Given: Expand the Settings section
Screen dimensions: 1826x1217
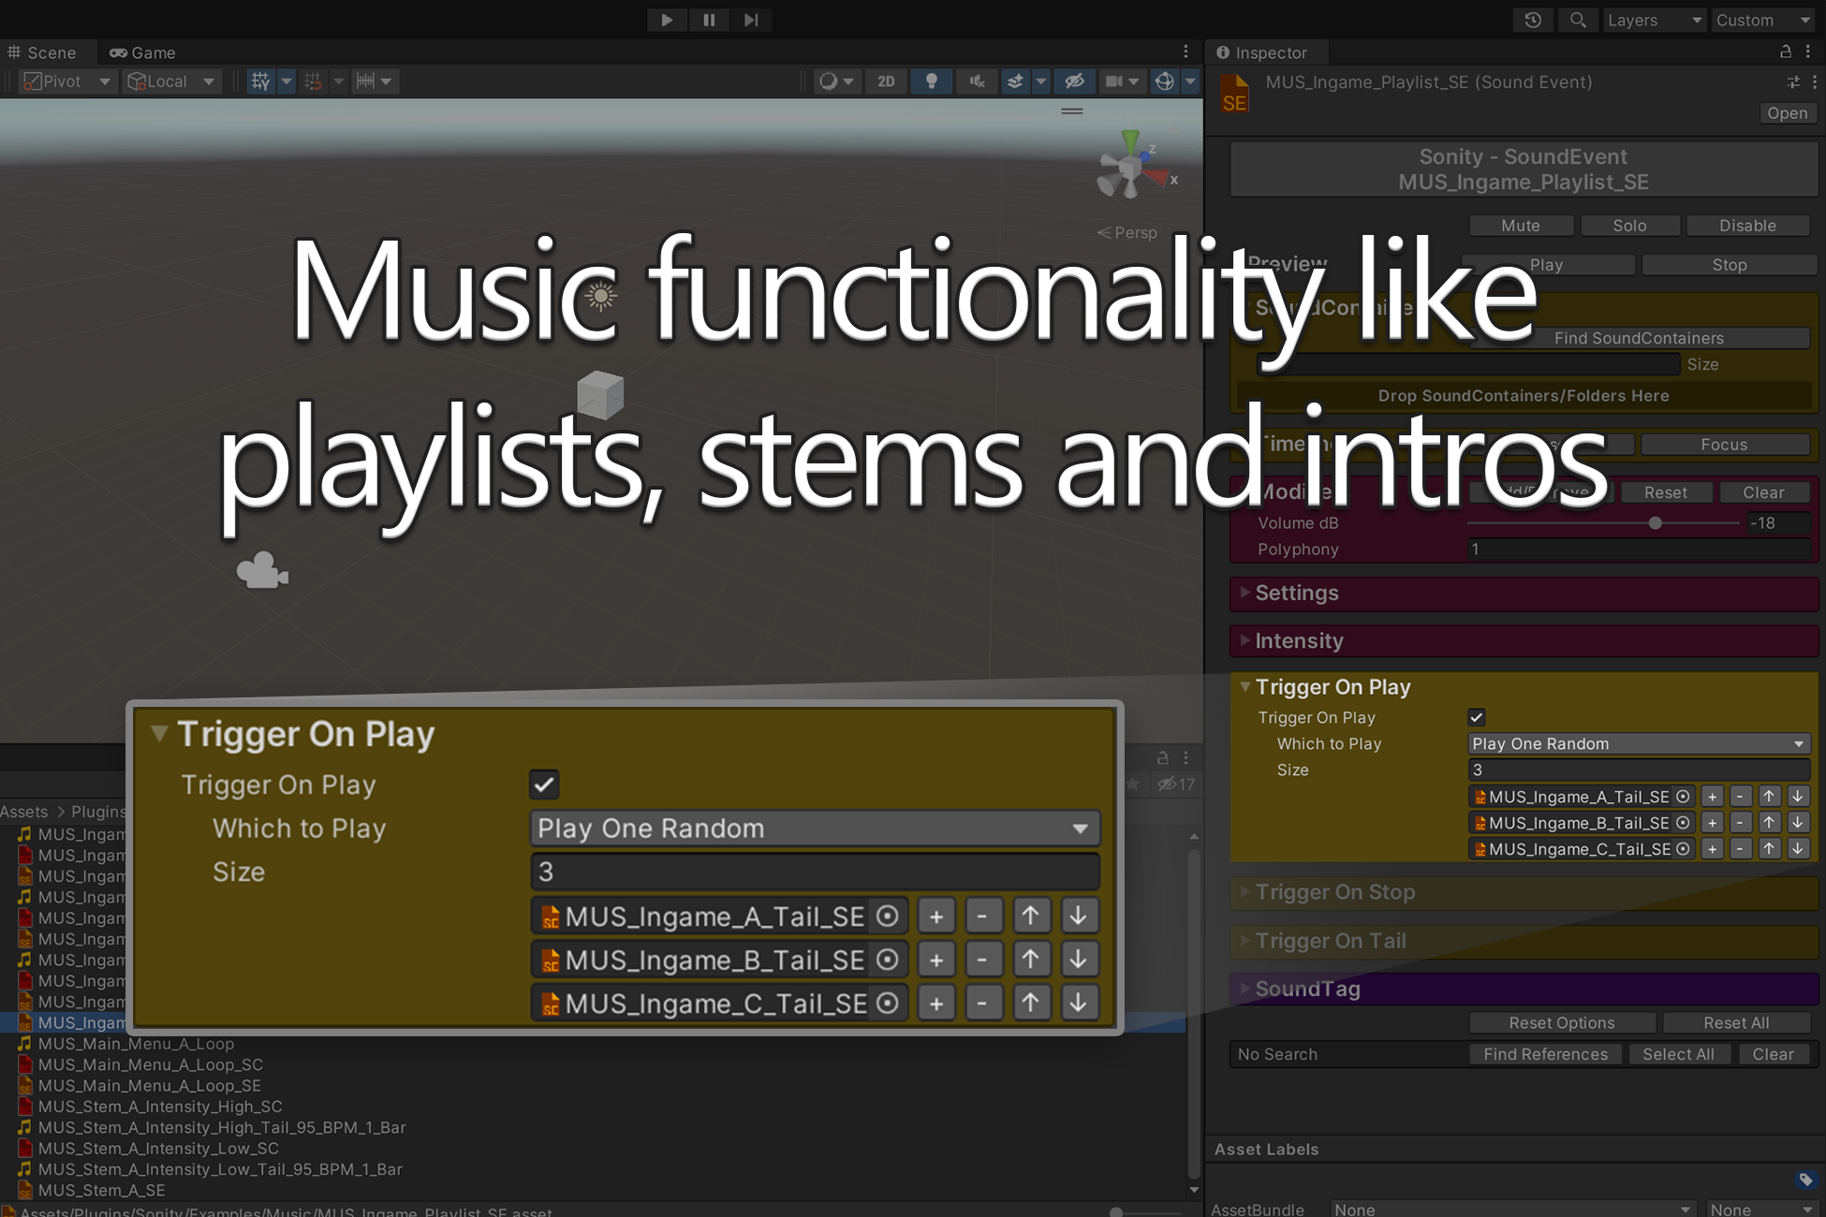Looking at the screenshot, I should pos(1296,593).
